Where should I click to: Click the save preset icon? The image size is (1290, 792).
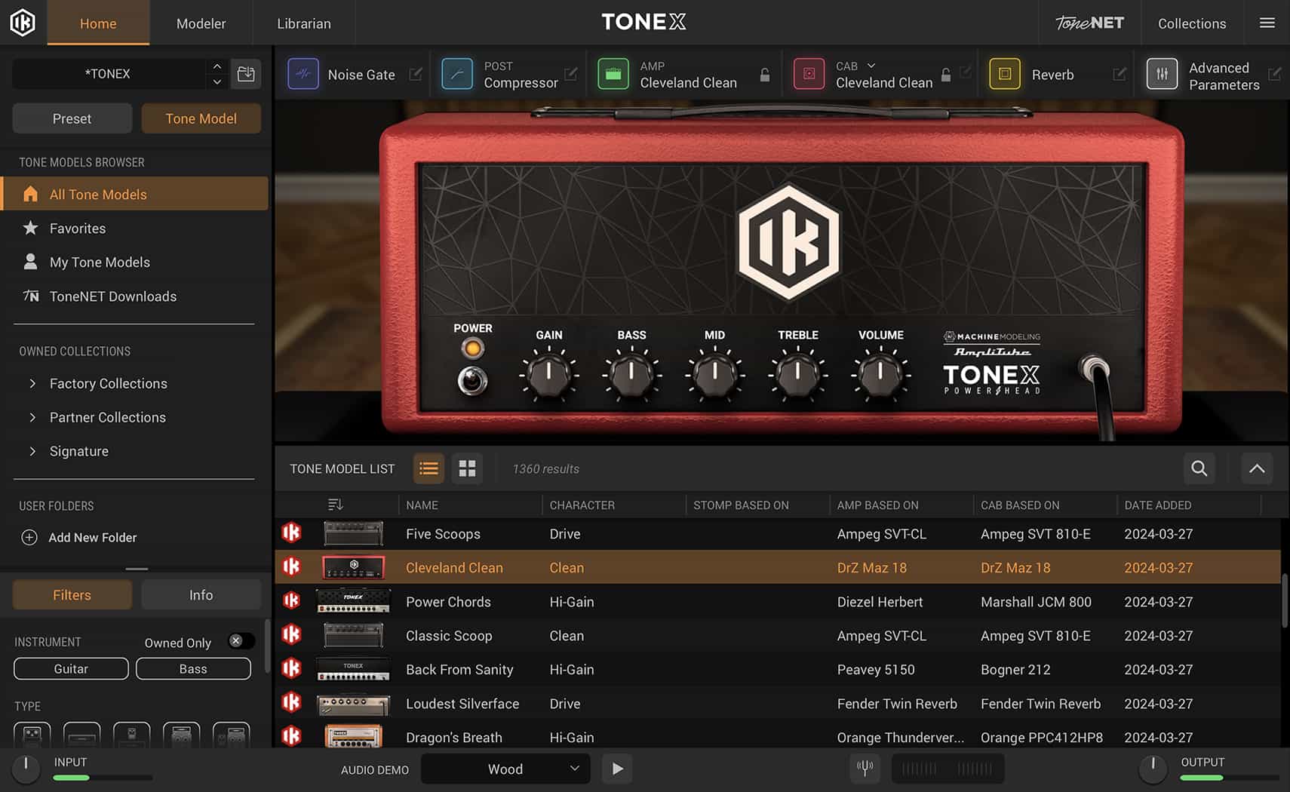pos(246,73)
